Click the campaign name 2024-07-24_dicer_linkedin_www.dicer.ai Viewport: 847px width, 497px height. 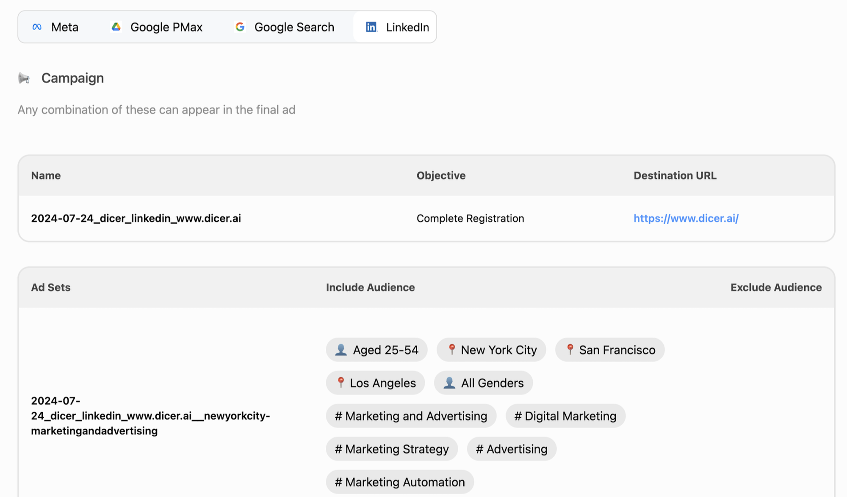tap(136, 219)
